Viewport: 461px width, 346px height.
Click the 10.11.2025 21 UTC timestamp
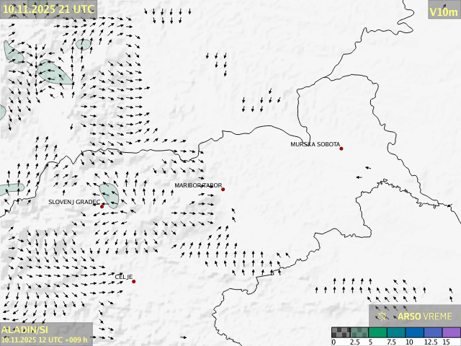[48, 9]
